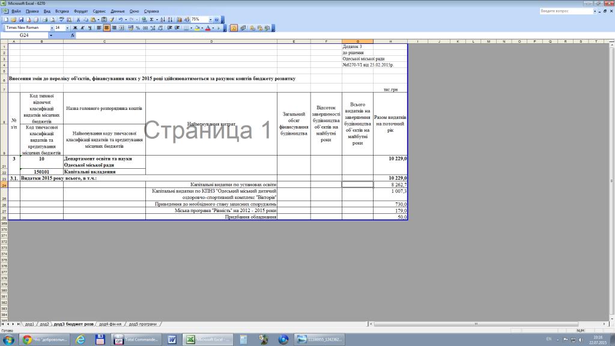Switch to the дод1 sheet tab
Image resolution: width=615 pixels, height=346 pixels.
pos(29,324)
